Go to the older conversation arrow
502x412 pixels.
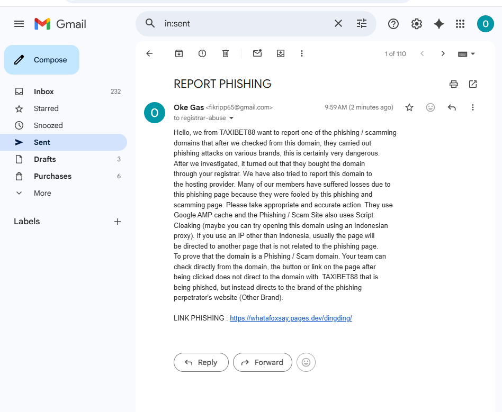coord(443,53)
